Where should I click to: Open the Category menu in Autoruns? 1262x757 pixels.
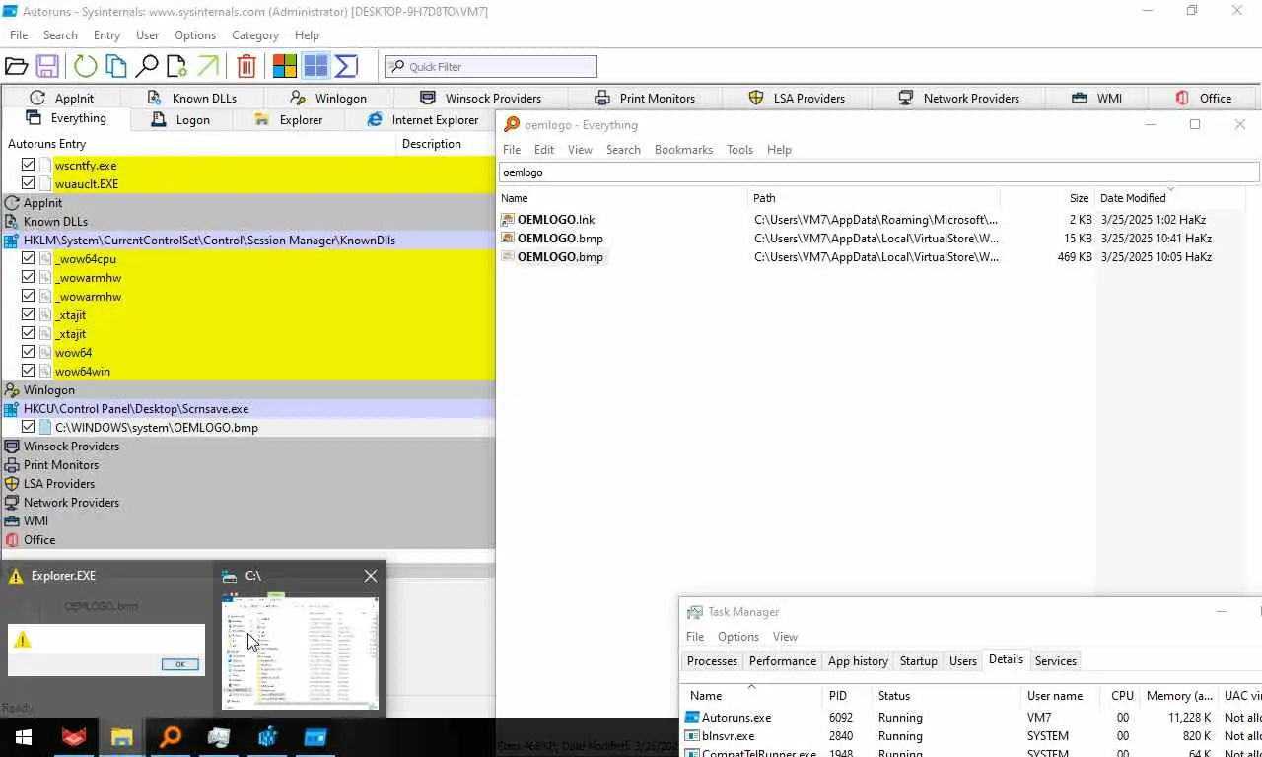(x=254, y=34)
